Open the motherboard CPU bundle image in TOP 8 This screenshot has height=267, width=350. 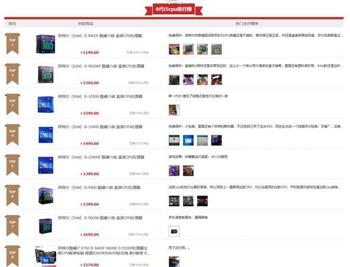coord(45,256)
